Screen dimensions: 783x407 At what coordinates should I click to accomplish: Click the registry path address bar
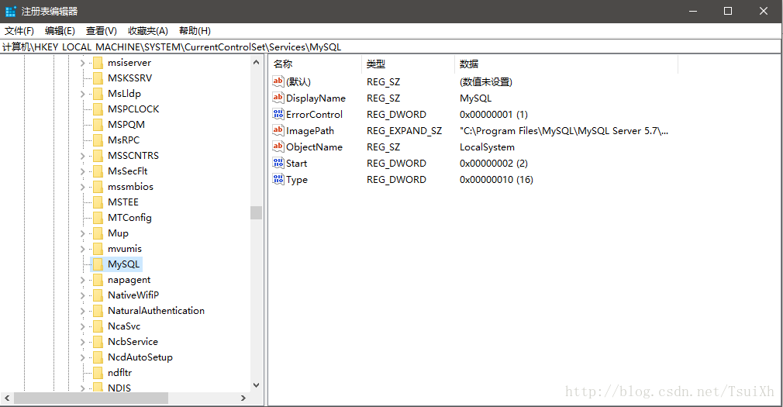(x=391, y=47)
